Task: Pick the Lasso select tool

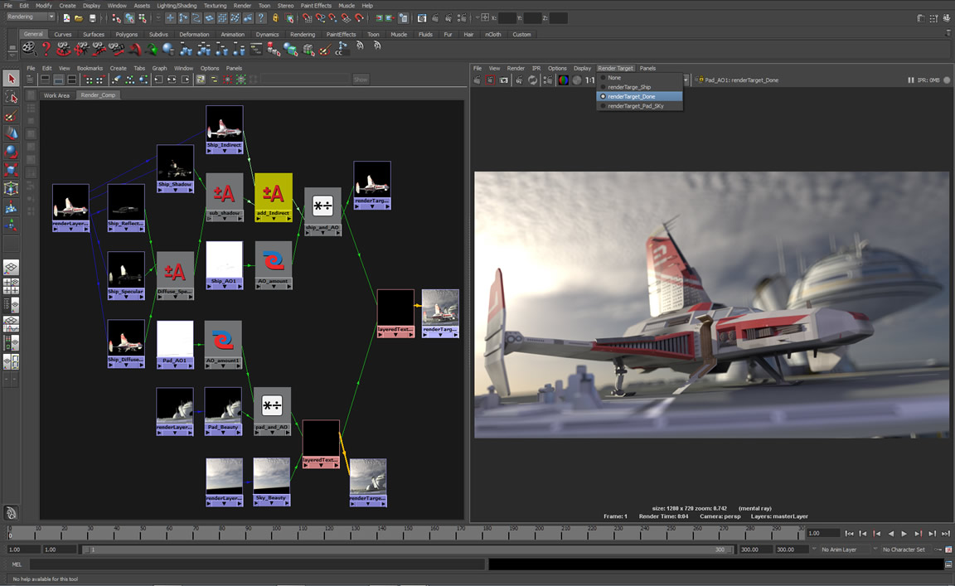Action: point(11,98)
